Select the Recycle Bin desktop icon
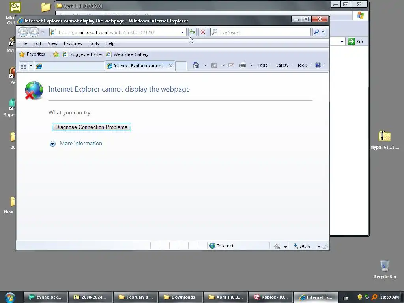The height and width of the screenshot is (303, 404). 385,269
